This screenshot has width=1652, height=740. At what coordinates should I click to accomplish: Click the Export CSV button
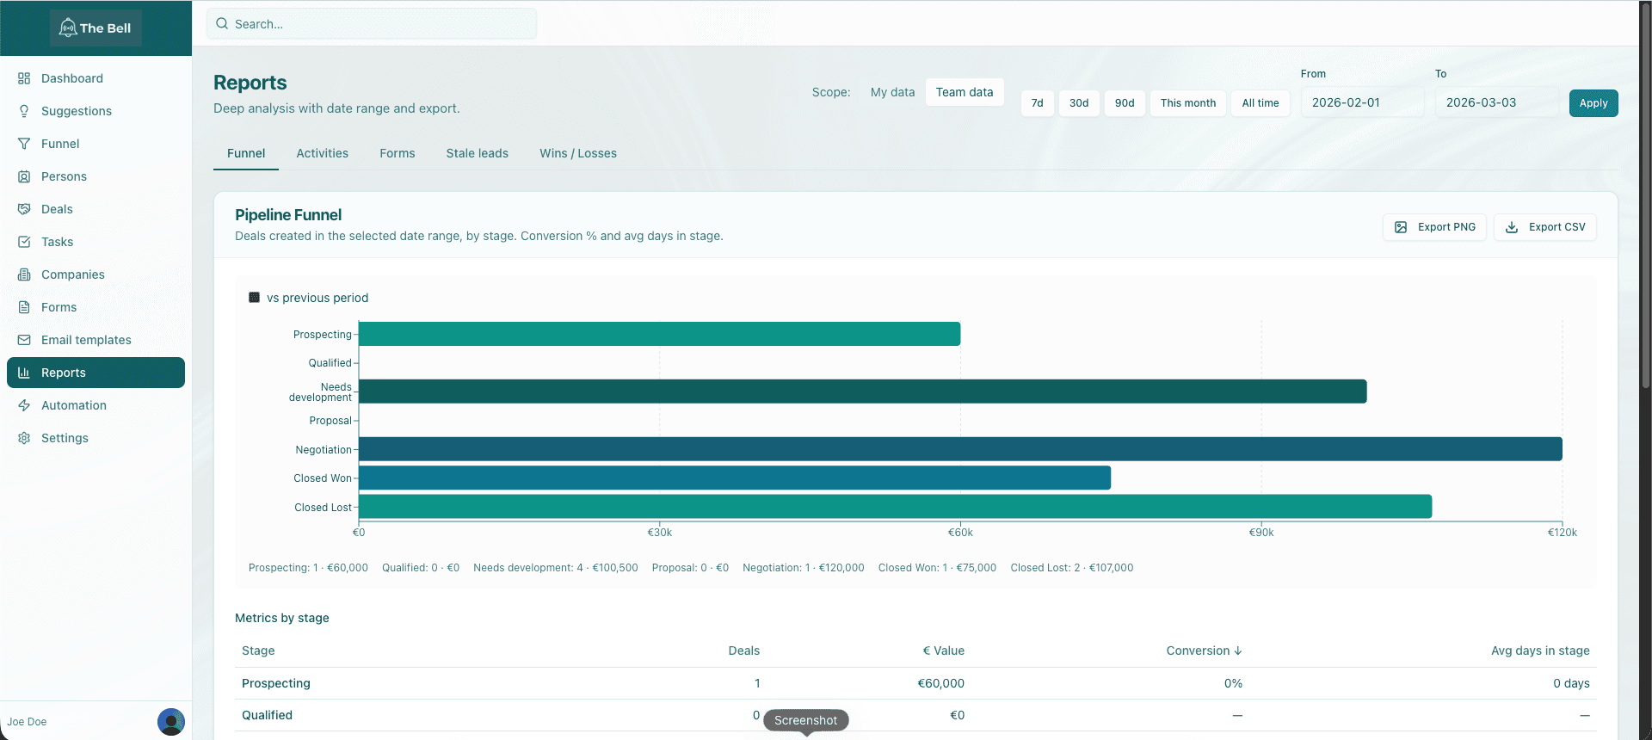[1545, 227]
